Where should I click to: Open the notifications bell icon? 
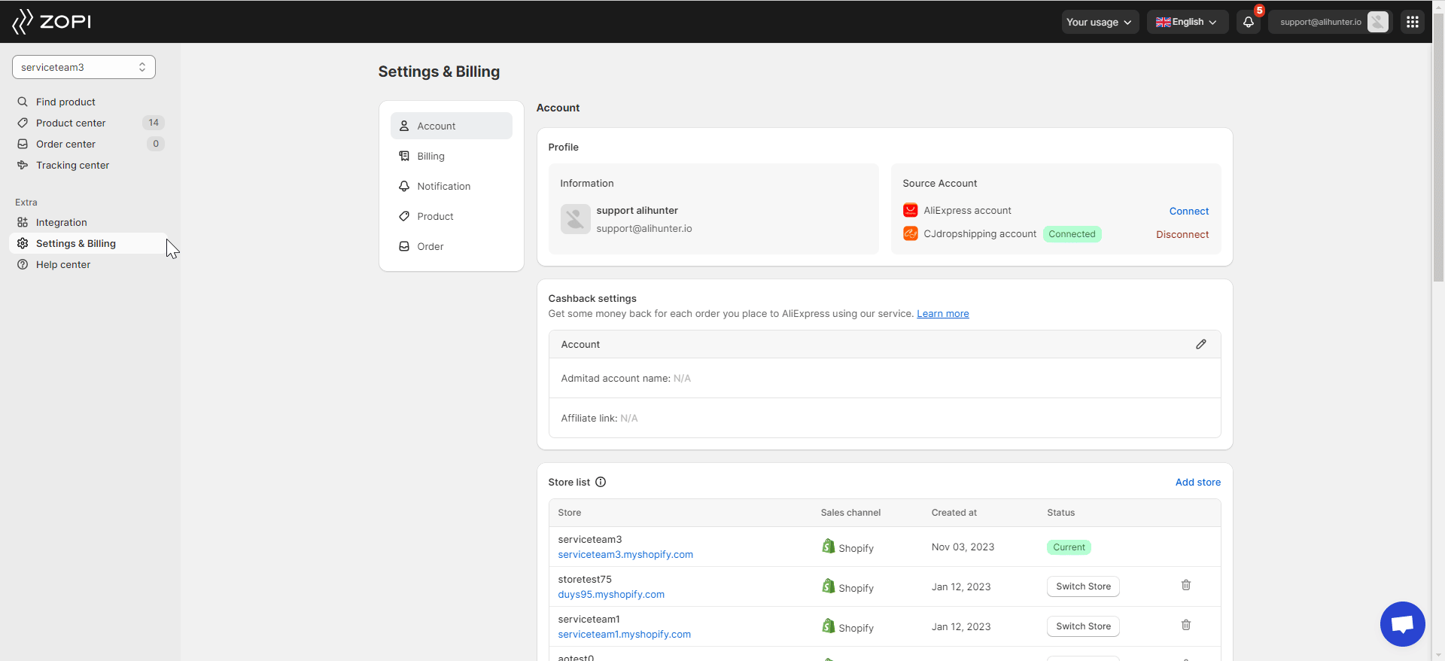[1248, 22]
